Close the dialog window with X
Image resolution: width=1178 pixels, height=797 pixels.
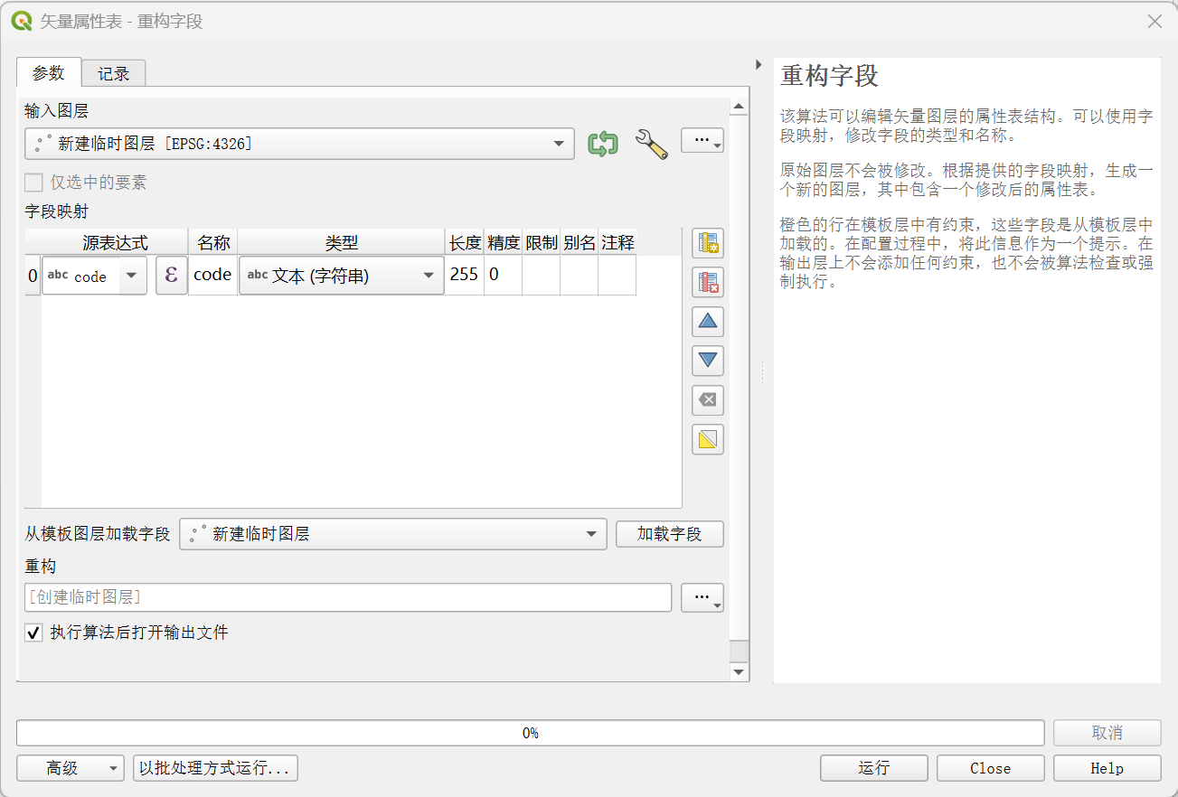[1154, 21]
